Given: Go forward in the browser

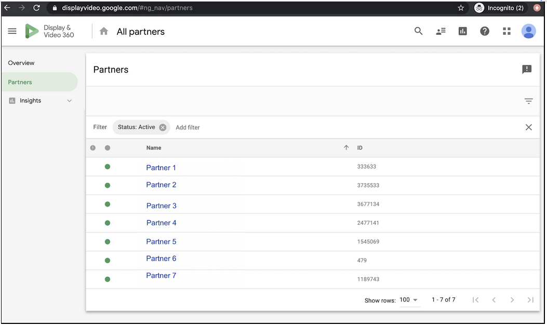Looking at the screenshot, I should (x=22, y=8).
